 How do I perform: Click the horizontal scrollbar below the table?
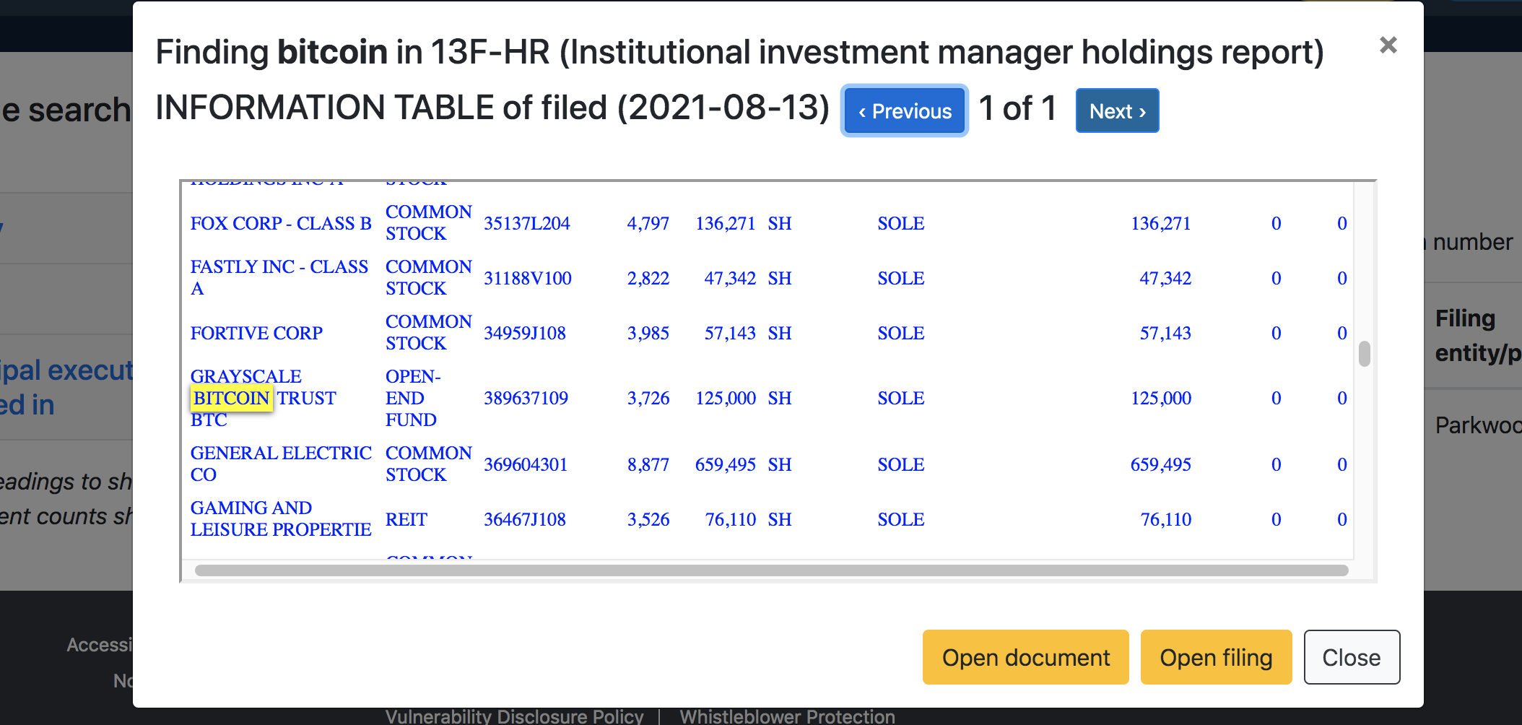click(x=771, y=570)
